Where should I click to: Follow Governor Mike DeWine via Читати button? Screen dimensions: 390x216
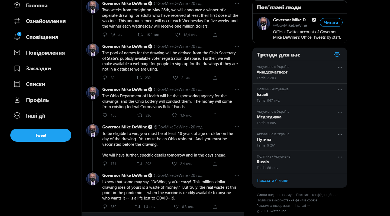coord(331,22)
